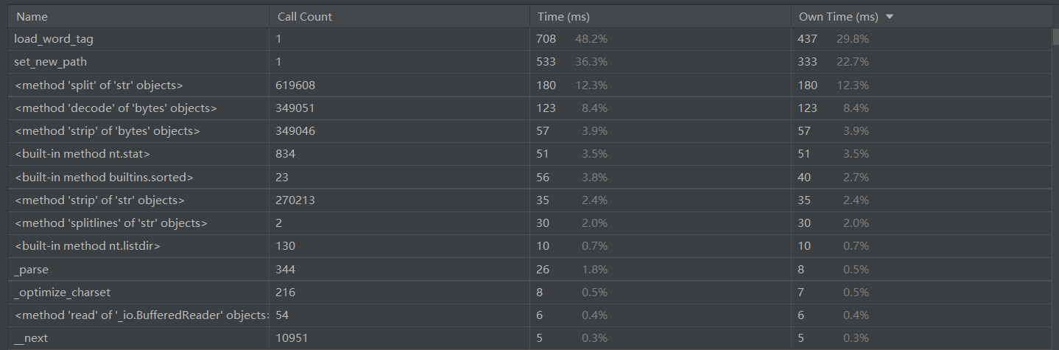Select the builtins.sorted row
This screenshot has width=1059, height=350.
point(529,177)
